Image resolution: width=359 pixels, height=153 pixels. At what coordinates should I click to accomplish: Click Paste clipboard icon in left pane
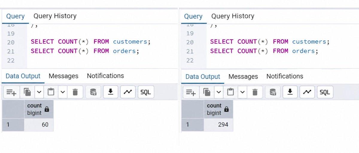coord(51,92)
